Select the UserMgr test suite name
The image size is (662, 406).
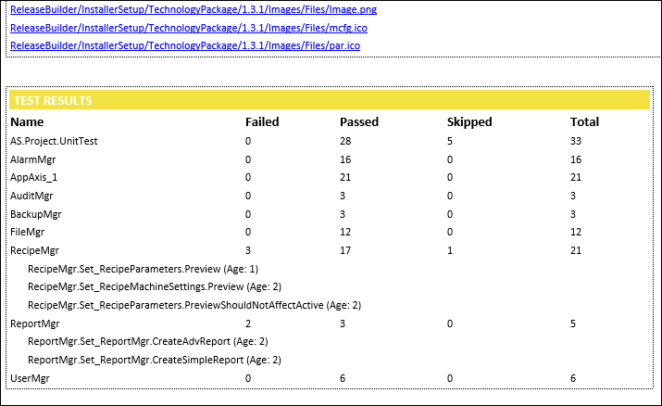click(30, 377)
